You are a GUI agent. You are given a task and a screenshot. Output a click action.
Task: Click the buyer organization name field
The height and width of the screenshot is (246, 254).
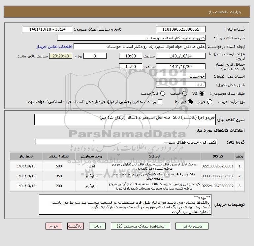(131, 38)
